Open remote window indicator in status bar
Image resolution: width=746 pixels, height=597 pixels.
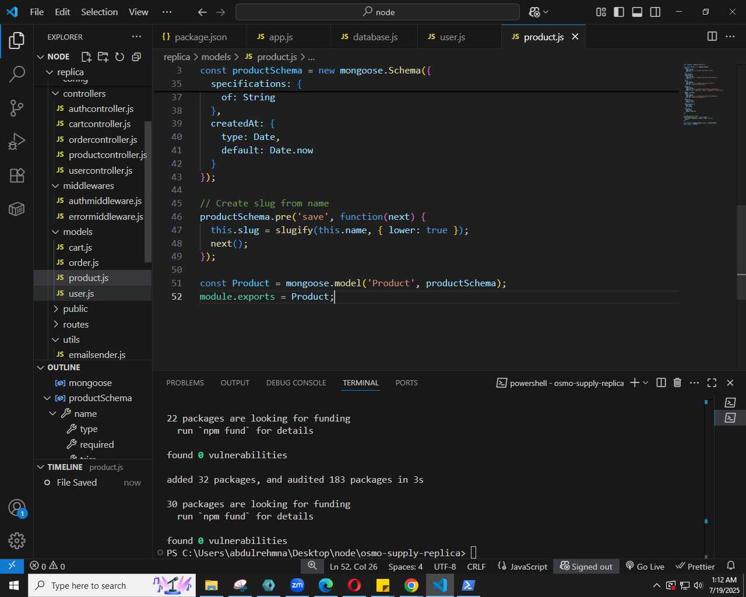pos(12,566)
